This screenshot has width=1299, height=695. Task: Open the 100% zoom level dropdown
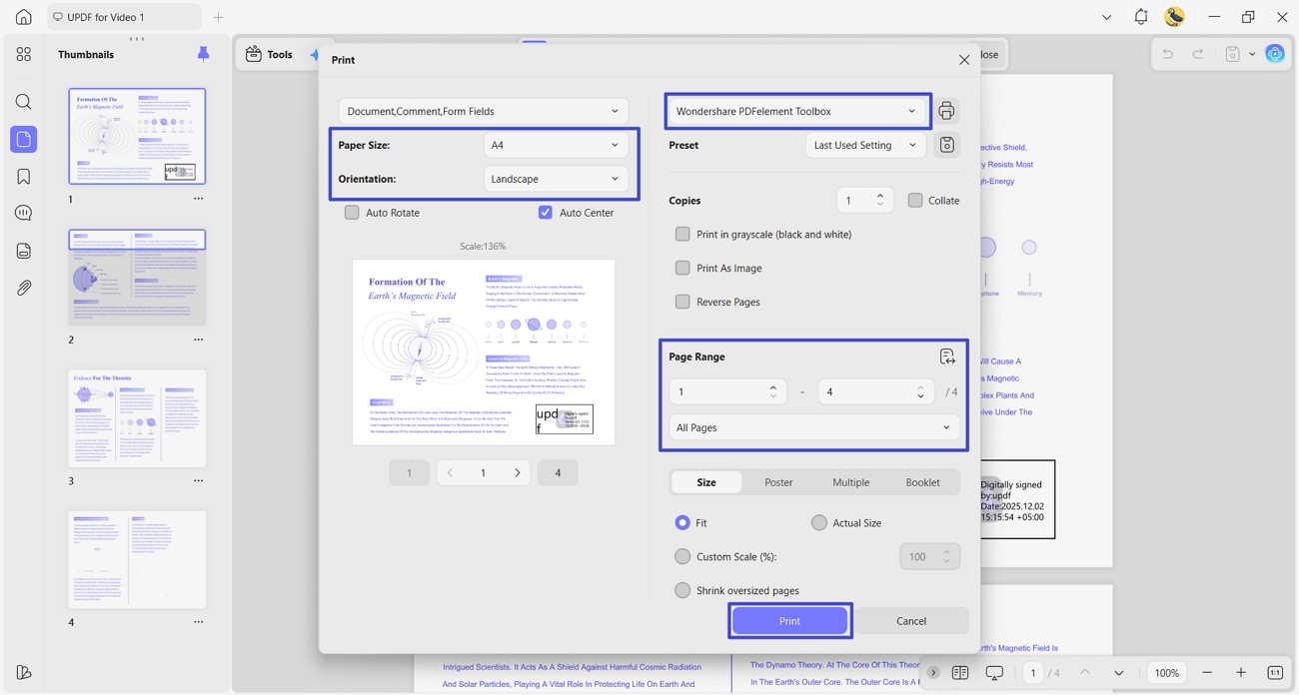[1167, 673]
